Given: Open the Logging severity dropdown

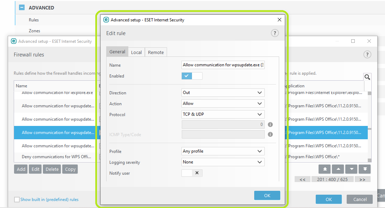Looking at the screenshot, I should pos(223,162).
